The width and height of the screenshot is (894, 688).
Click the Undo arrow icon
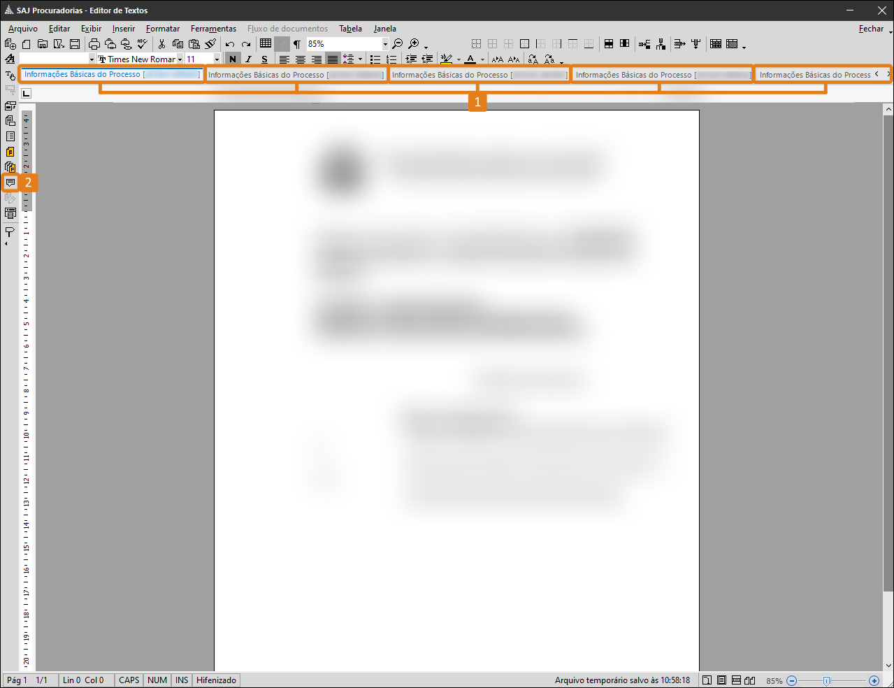pos(229,44)
